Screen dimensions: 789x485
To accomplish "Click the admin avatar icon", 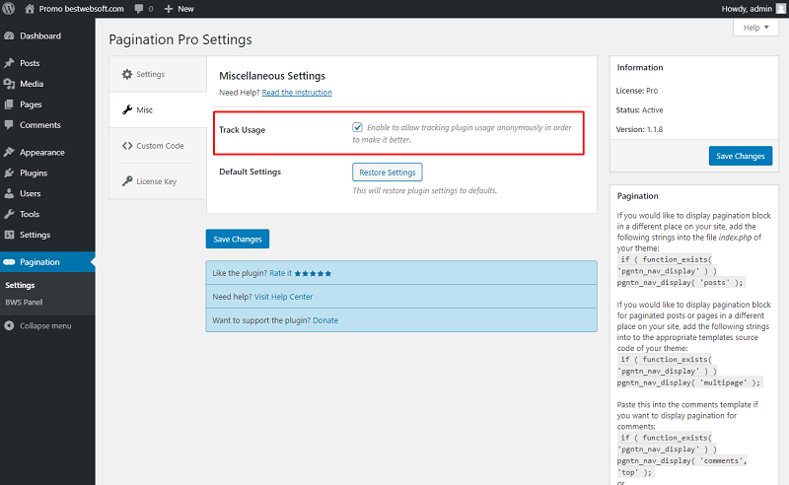I will [x=781, y=9].
